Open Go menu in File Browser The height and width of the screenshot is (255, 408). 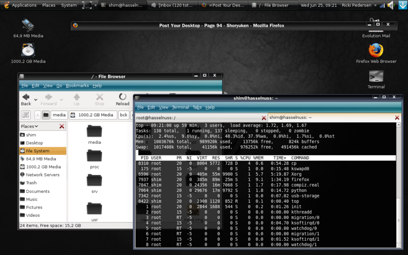coord(59,86)
